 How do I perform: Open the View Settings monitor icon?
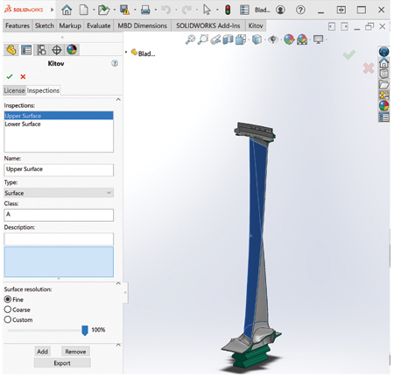click(x=318, y=39)
